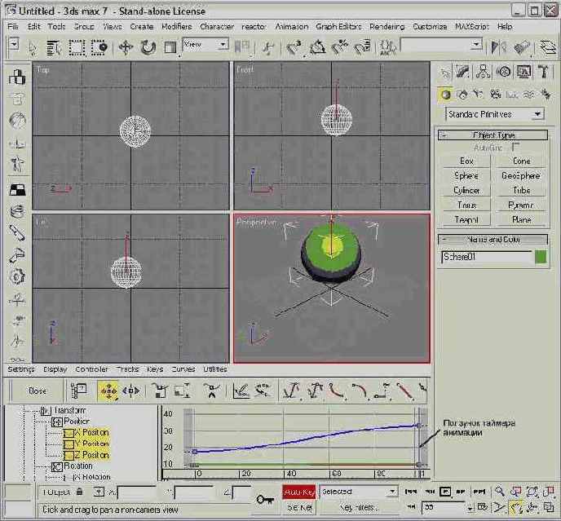Click the GeoSphere primitive button
The height and width of the screenshot is (521, 561).
520,176
